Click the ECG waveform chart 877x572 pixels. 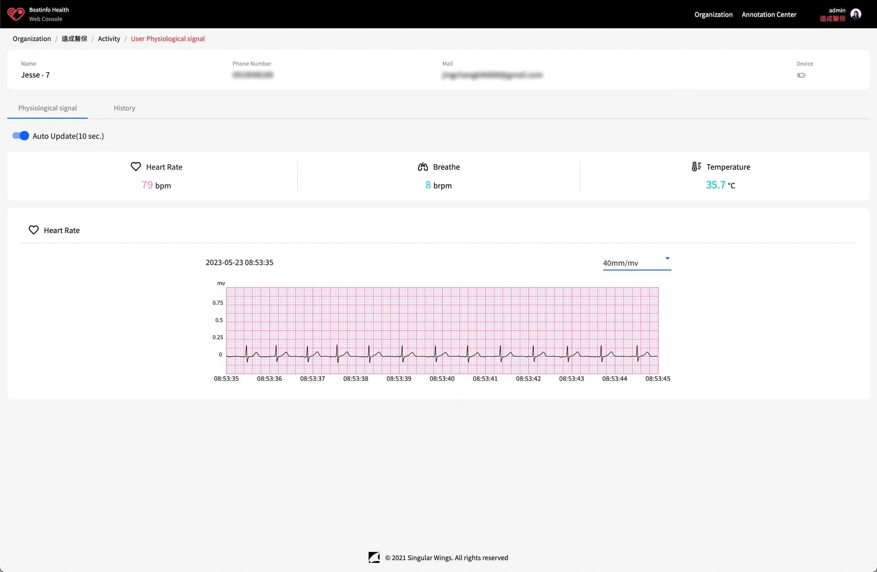[442, 330]
